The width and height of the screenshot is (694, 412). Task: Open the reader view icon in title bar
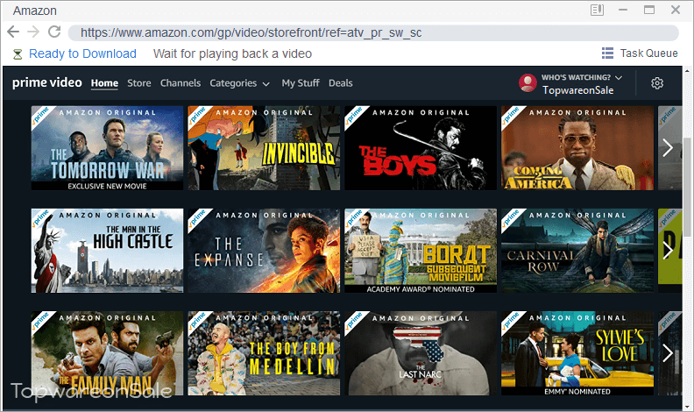point(597,10)
